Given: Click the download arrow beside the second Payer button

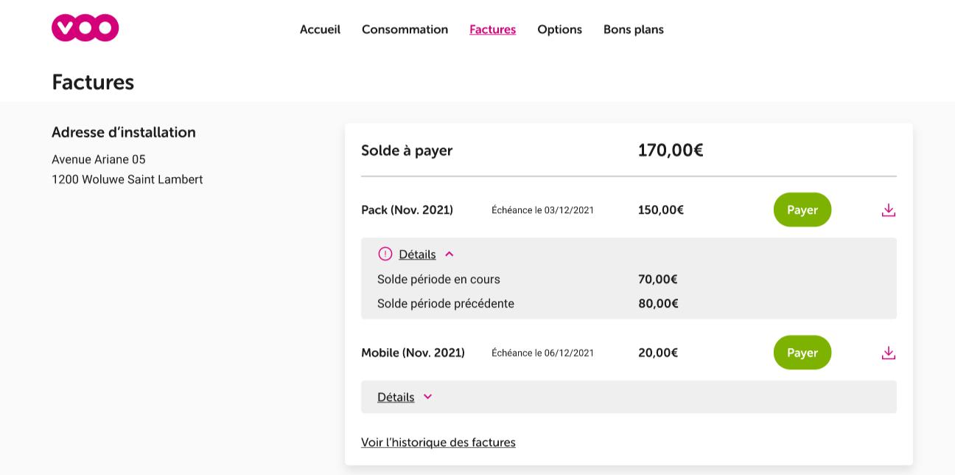Looking at the screenshot, I should pyautogui.click(x=888, y=353).
